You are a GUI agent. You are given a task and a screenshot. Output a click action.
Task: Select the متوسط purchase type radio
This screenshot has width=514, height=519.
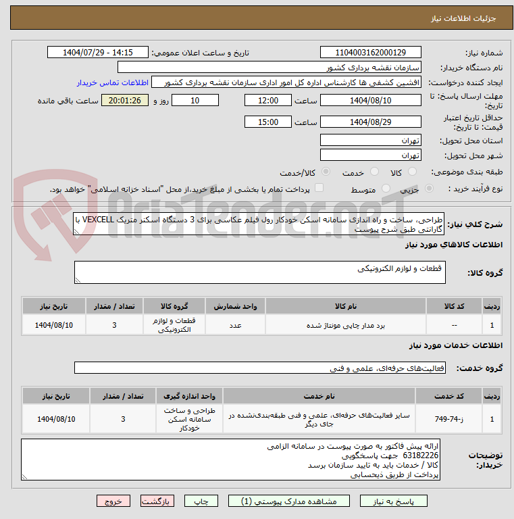pos(386,189)
